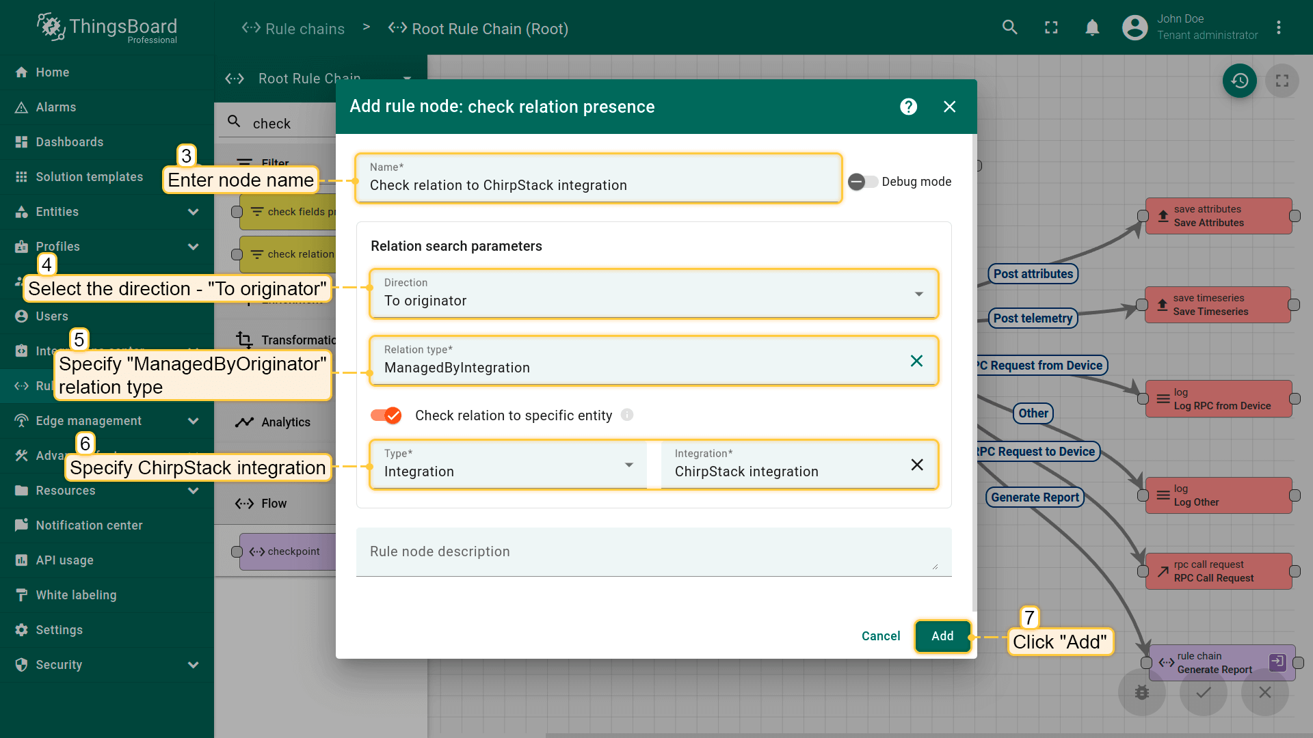Viewport: 1313px width, 738px height.
Task: Click the Rule node description field
Action: (653, 552)
